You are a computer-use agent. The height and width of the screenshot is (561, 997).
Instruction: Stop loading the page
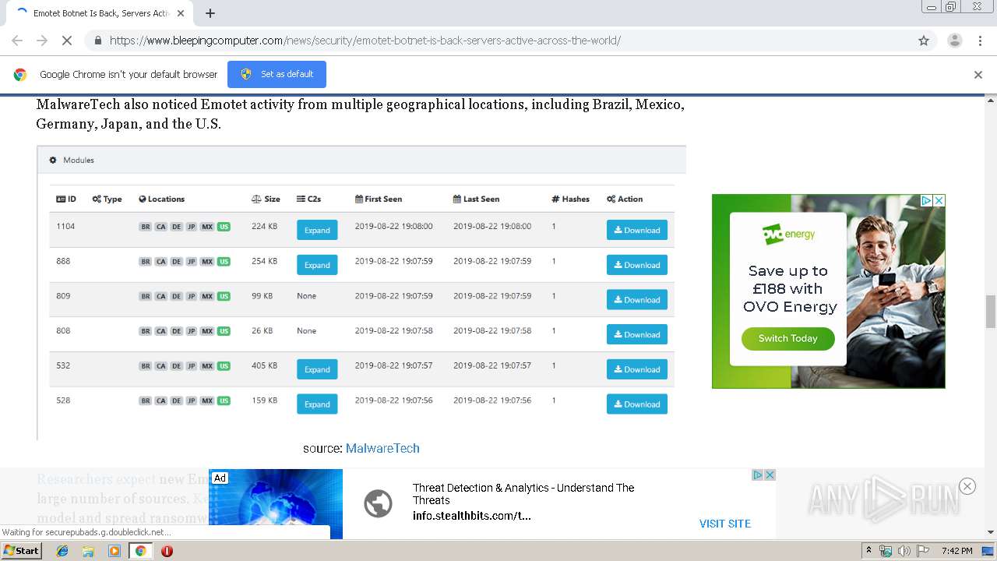tap(67, 41)
